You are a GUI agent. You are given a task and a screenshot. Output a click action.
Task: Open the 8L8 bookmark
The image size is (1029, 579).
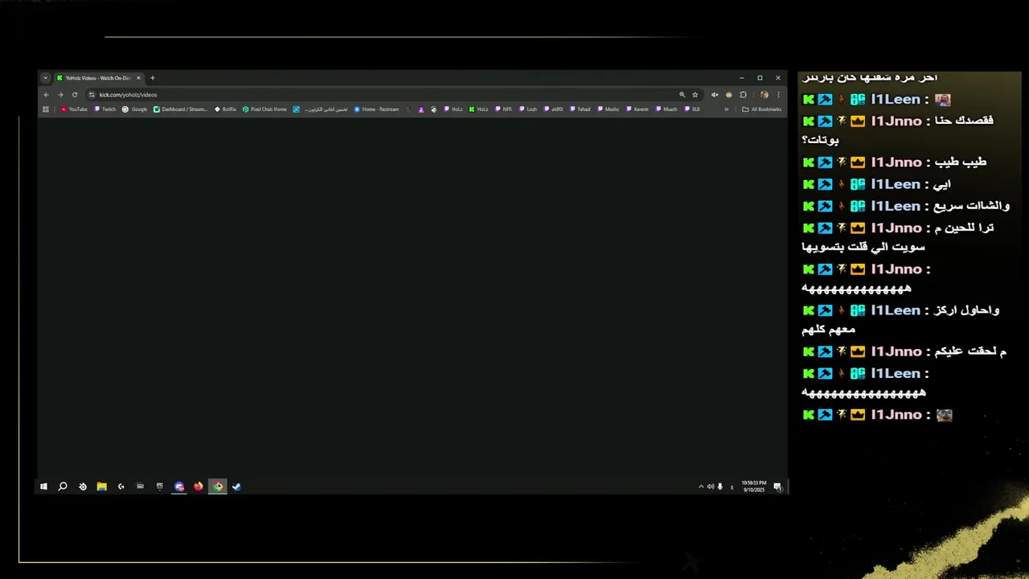click(x=692, y=109)
